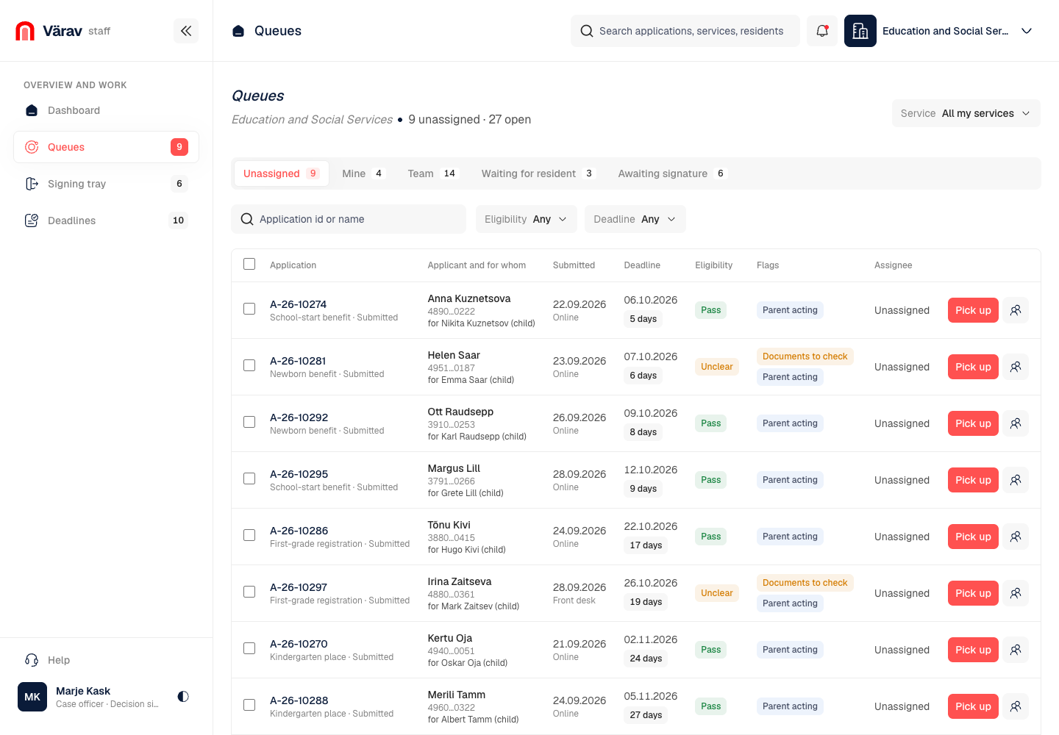Viewport: 1059px width, 735px height.
Task: Expand the Education and Social Services switcher
Action: point(941,31)
